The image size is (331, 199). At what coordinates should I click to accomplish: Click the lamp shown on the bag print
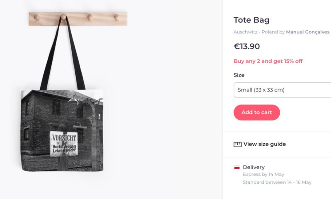(x=74, y=99)
